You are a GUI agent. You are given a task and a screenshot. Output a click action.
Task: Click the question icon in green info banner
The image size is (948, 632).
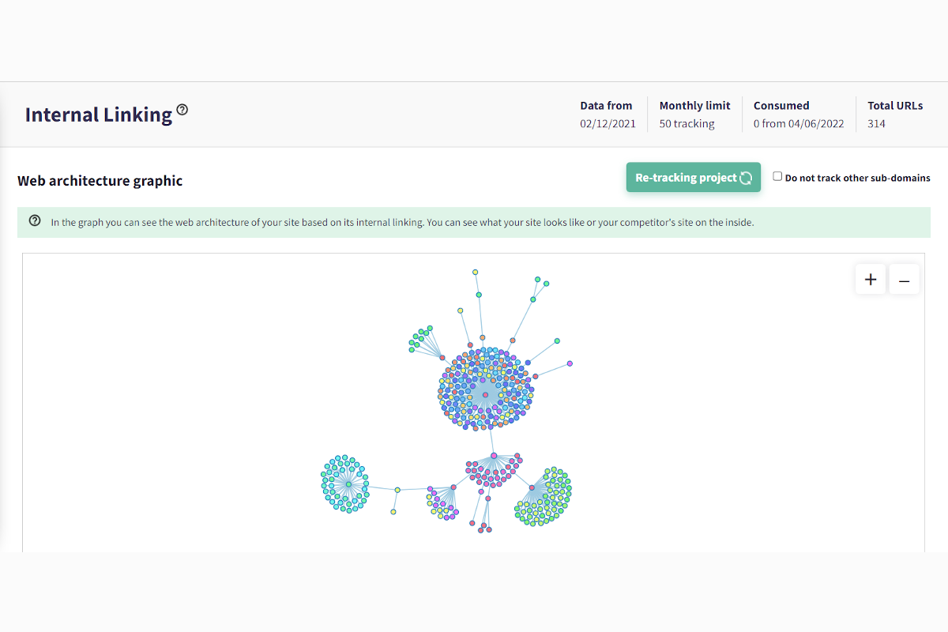pyautogui.click(x=35, y=221)
